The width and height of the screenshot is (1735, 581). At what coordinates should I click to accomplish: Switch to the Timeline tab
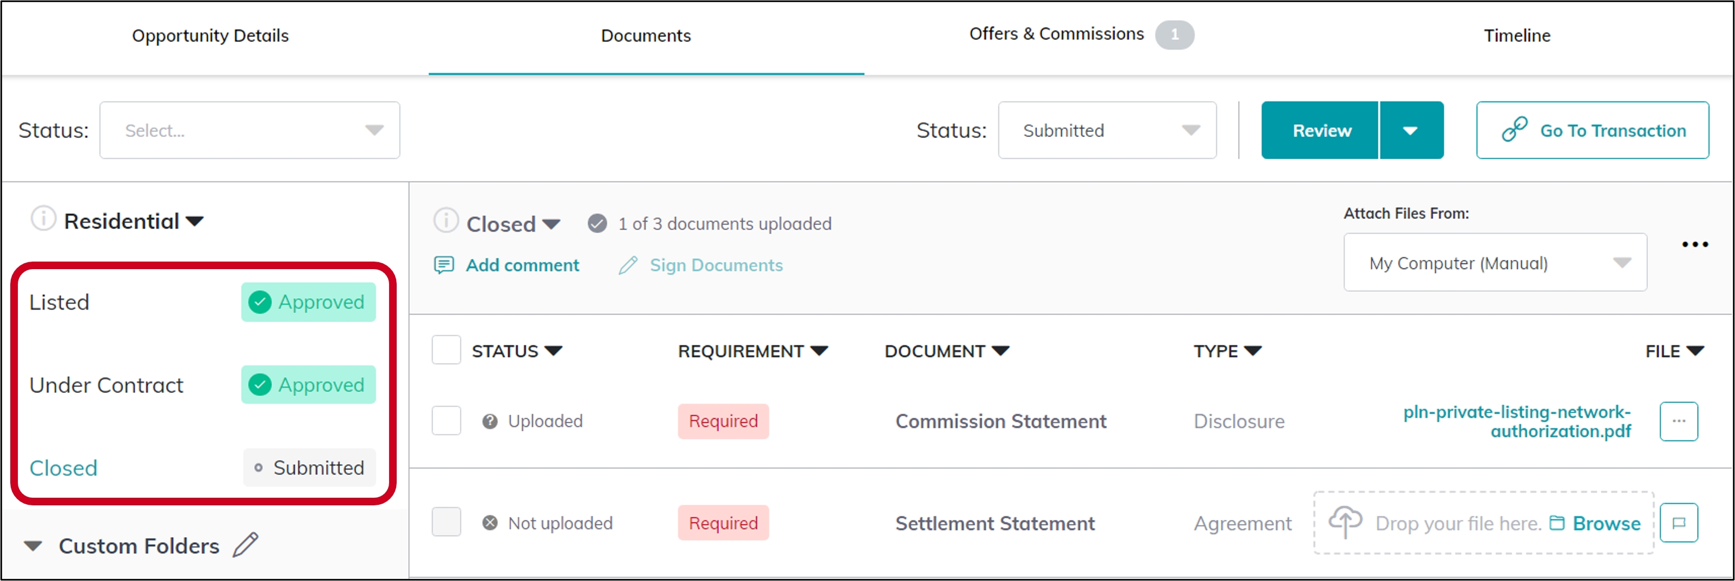click(x=1515, y=35)
